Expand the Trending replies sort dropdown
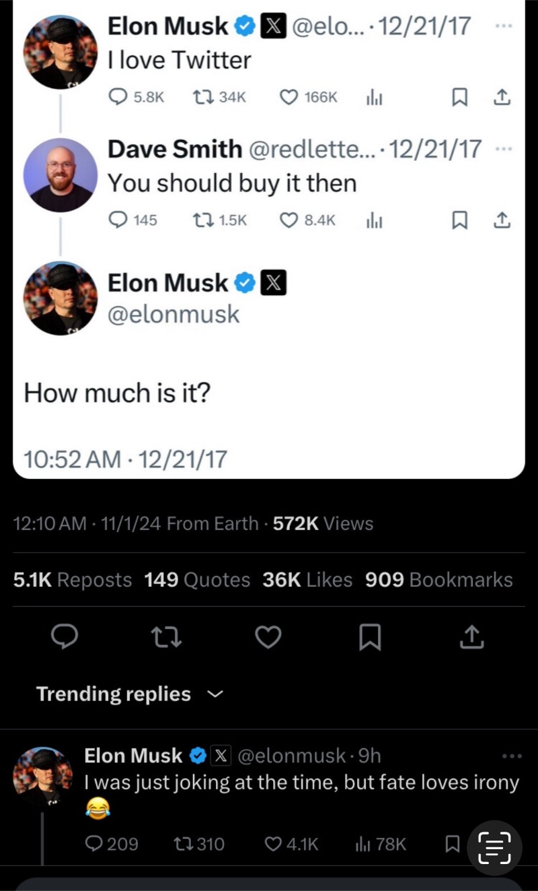The image size is (538, 891). coord(215,694)
